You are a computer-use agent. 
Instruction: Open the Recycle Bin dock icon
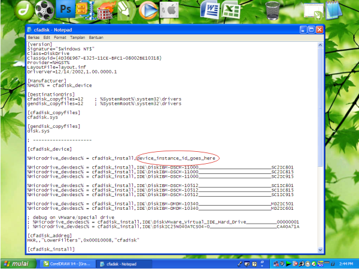(272, 9)
